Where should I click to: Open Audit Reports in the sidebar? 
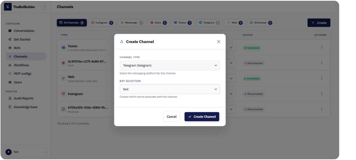pos(26,98)
